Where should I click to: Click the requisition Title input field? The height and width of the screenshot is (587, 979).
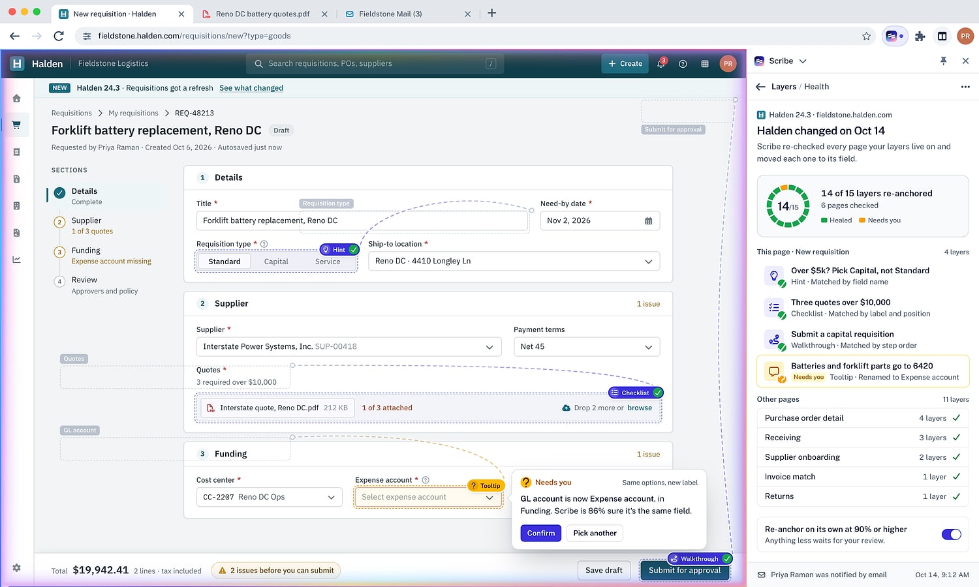(x=362, y=220)
